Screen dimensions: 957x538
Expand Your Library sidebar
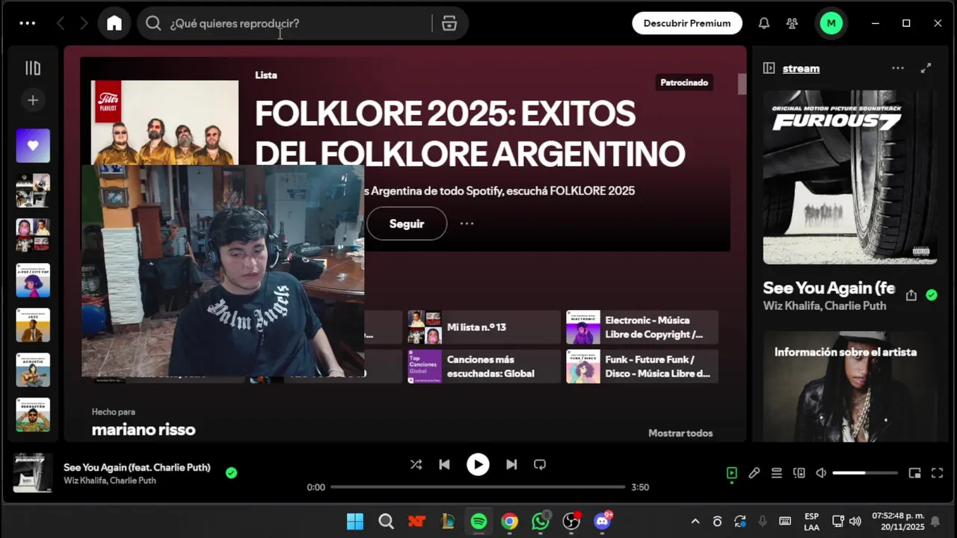pos(33,68)
